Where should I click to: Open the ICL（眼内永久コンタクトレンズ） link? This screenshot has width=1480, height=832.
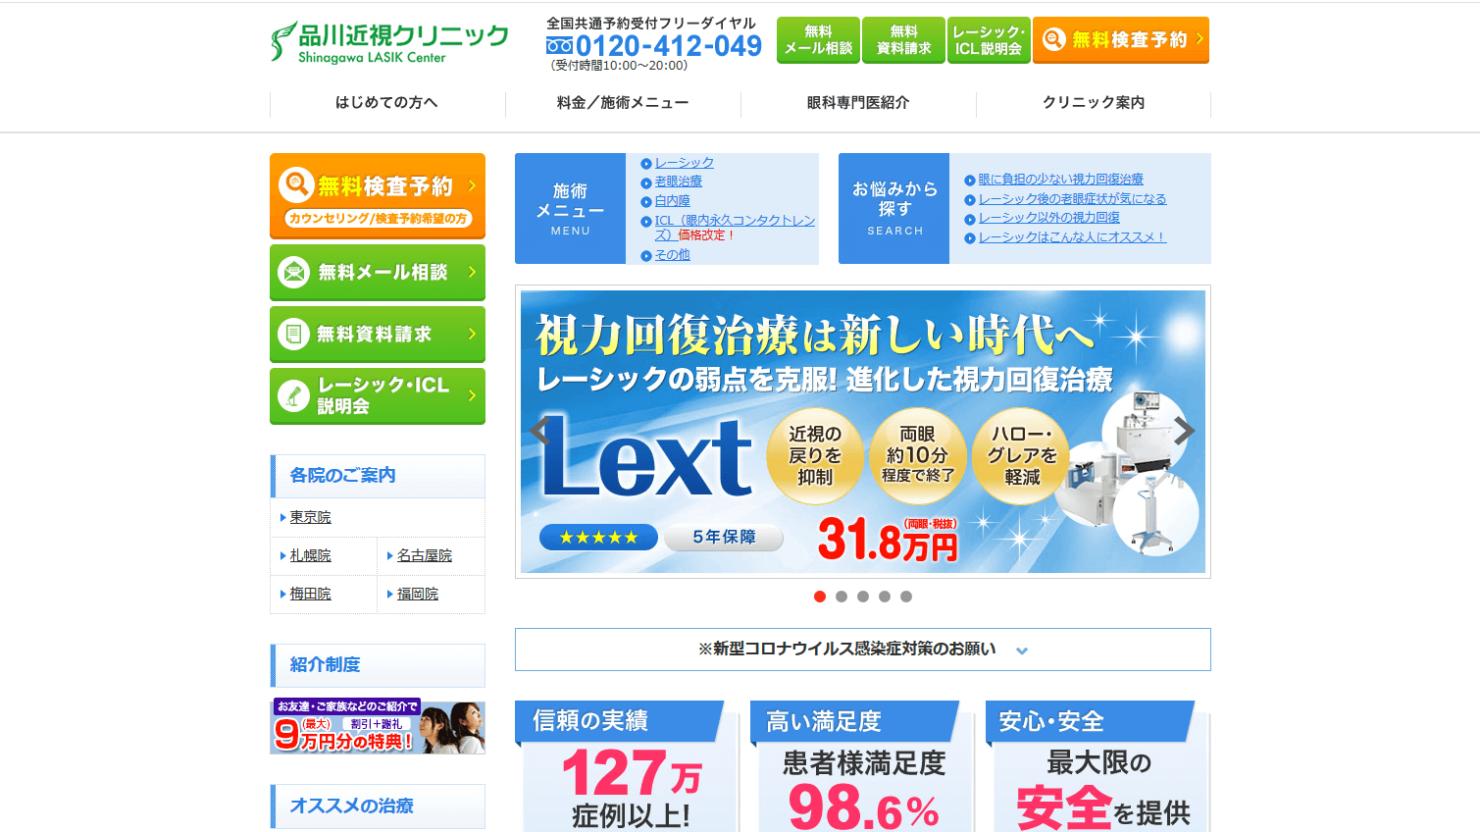click(735, 228)
